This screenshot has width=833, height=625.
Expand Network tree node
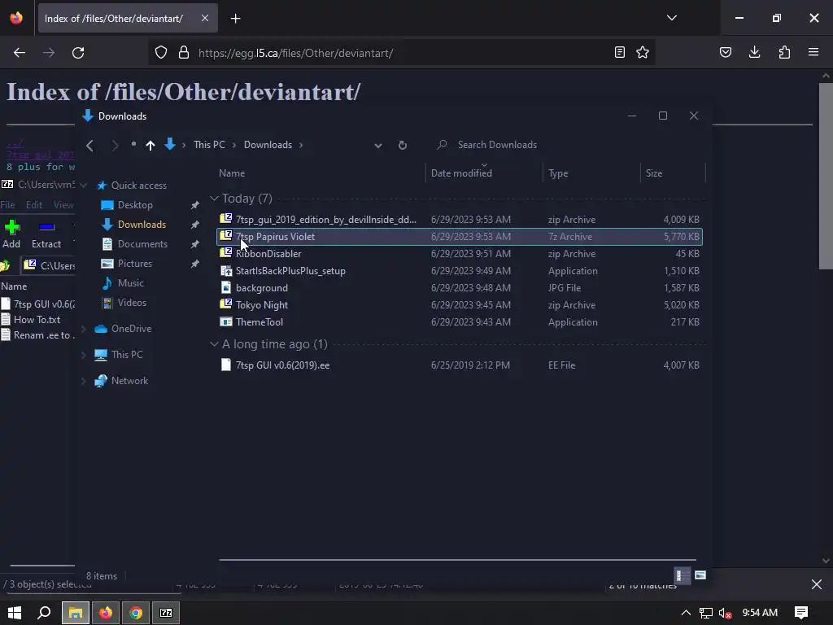point(84,381)
